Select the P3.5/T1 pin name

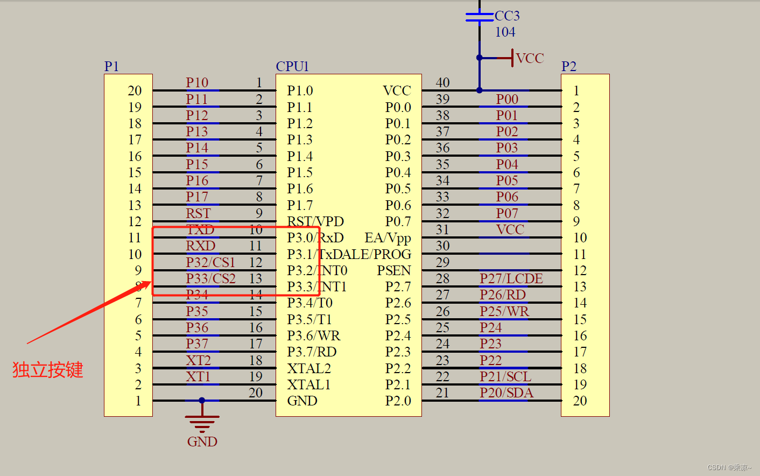309,319
